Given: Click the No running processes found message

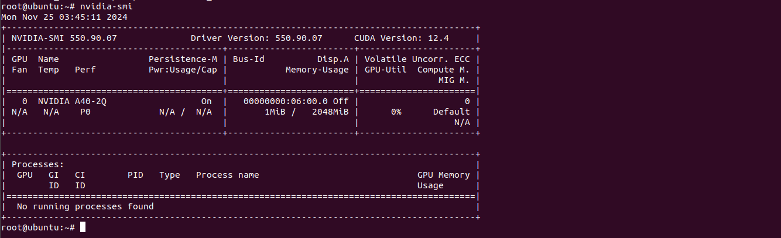Looking at the screenshot, I should click(85, 206).
